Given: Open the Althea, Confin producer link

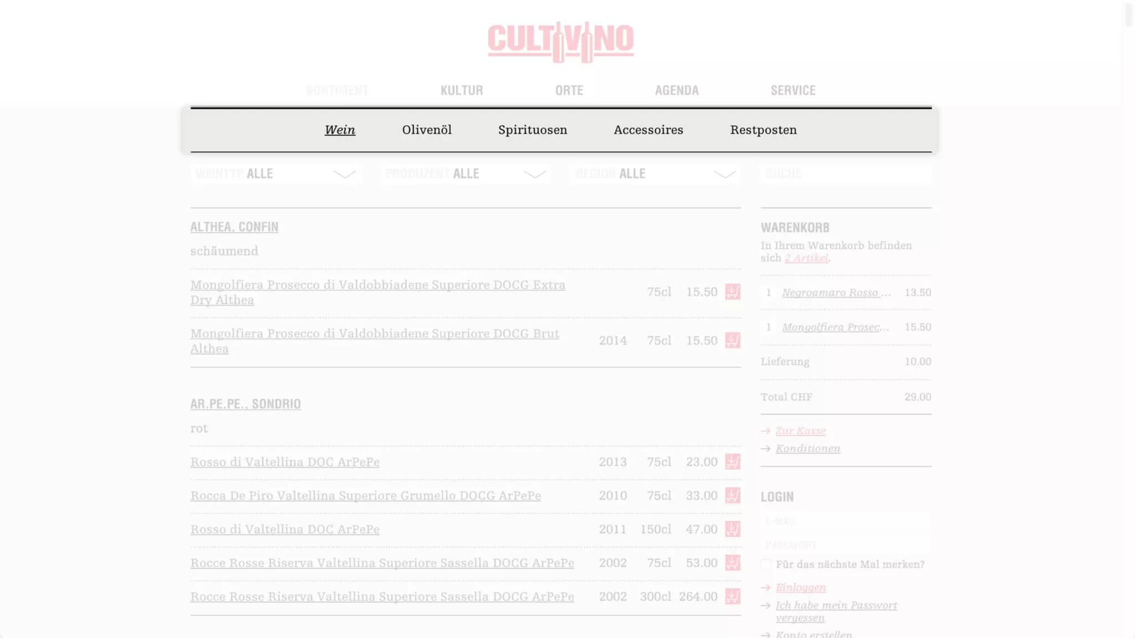Looking at the screenshot, I should 234,227.
